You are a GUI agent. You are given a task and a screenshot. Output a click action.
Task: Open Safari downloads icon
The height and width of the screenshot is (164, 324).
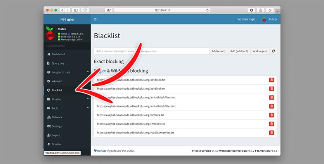(x=251, y=10)
